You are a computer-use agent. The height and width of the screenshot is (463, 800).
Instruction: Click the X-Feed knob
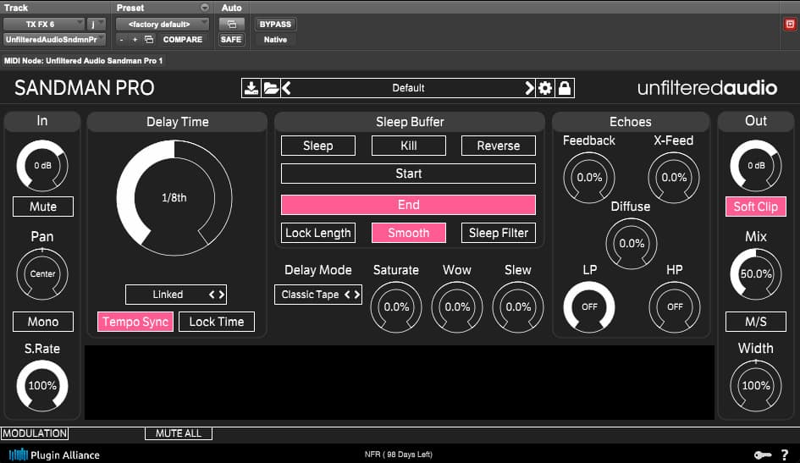[x=674, y=178]
